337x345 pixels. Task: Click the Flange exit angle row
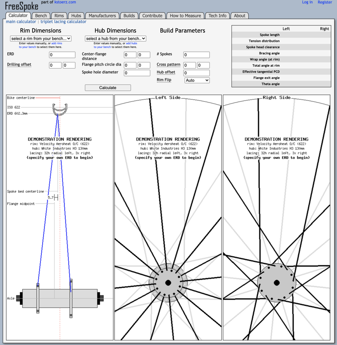click(x=281, y=78)
